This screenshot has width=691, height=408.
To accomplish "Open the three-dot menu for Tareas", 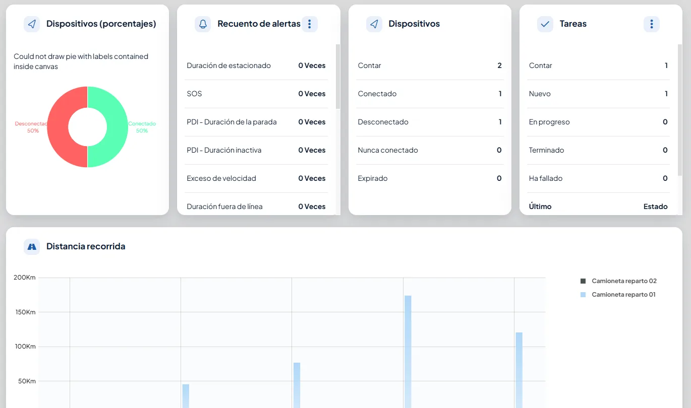I will [x=652, y=24].
